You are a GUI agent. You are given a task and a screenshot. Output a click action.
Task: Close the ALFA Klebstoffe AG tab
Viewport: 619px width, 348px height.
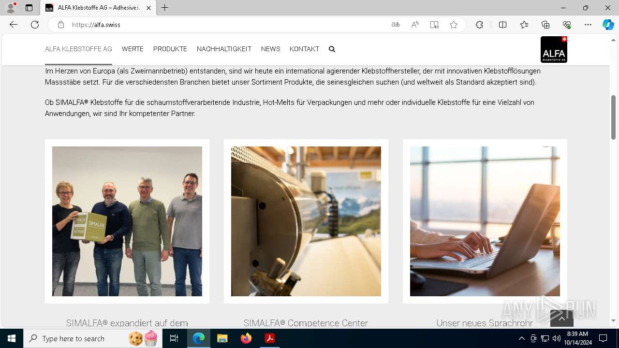coord(148,8)
